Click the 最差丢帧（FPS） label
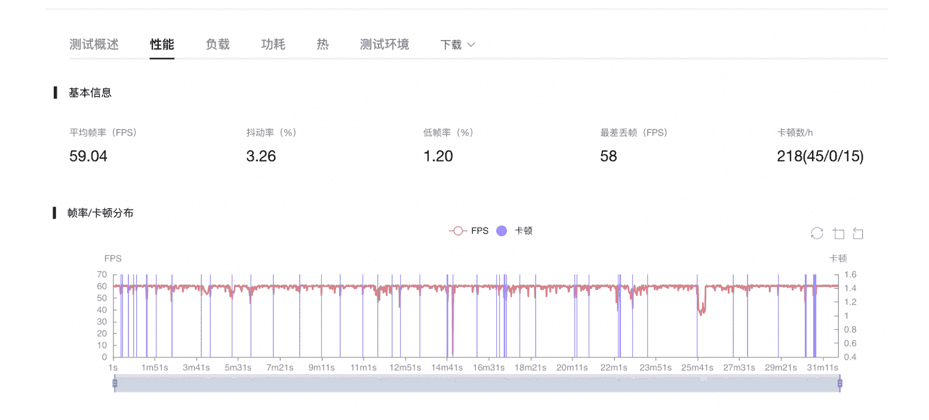929x420 pixels. click(634, 132)
